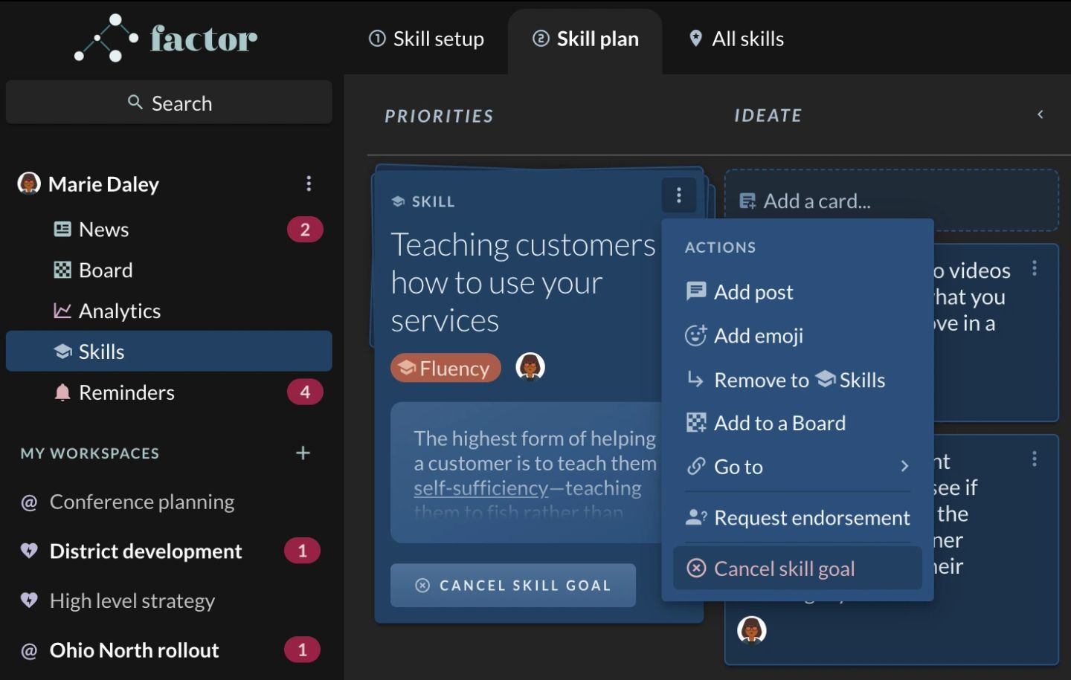Open Reminders in the sidebar

(169, 392)
